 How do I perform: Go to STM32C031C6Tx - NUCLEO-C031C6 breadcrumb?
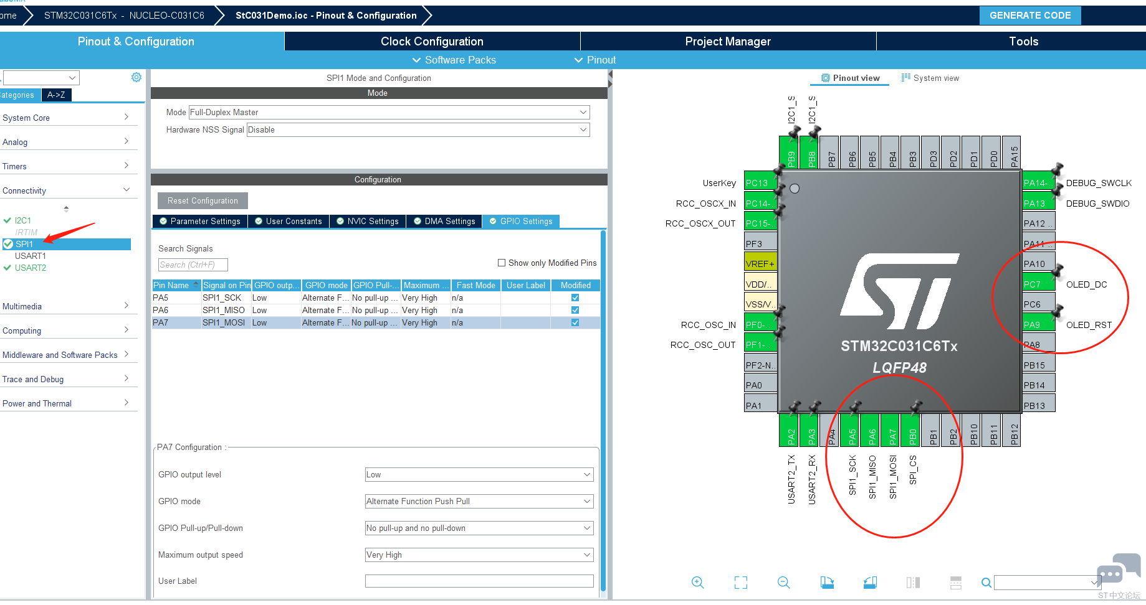(x=124, y=16)
